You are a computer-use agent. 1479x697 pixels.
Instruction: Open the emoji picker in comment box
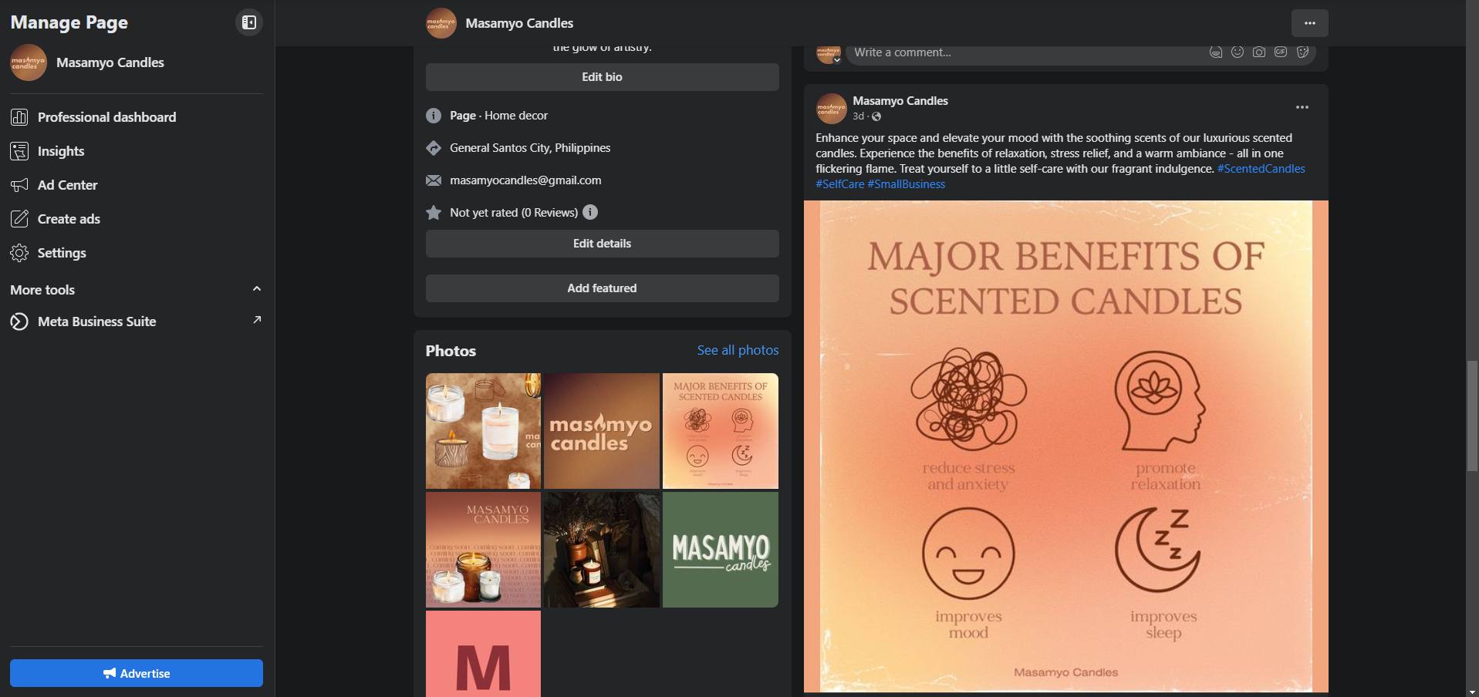1238,52
